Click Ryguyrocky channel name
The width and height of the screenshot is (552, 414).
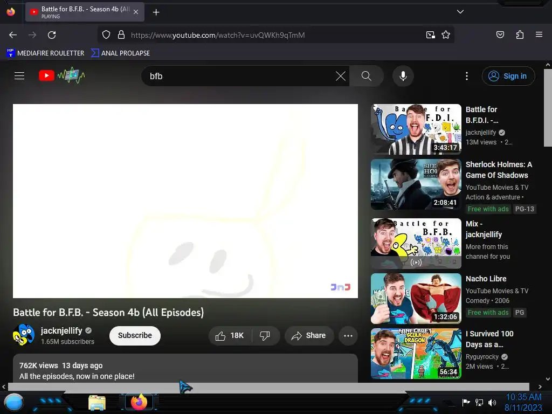(482, 357)
